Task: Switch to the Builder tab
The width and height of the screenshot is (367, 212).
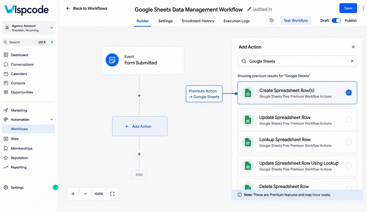Action: (x=143, y=21)
